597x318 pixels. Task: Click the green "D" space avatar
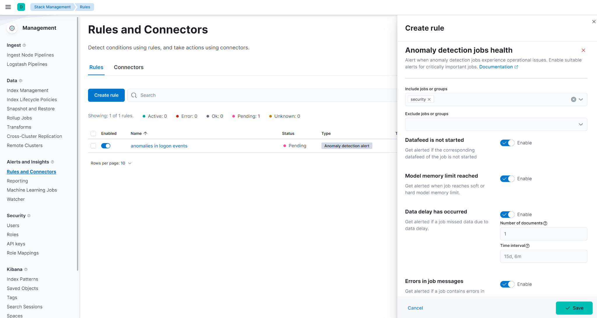[21, 7]
